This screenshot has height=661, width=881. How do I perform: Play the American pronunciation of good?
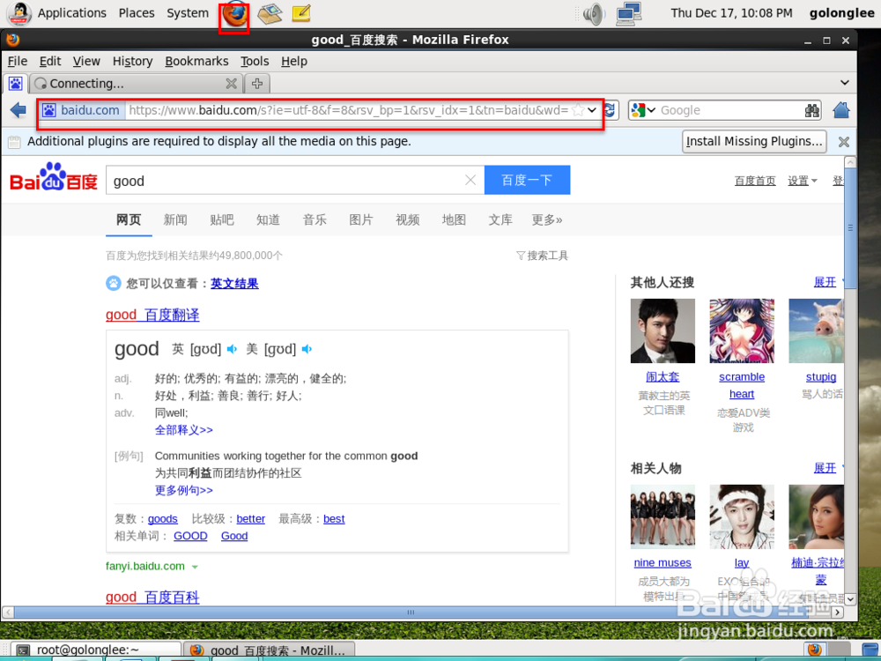tap(307, 350)
